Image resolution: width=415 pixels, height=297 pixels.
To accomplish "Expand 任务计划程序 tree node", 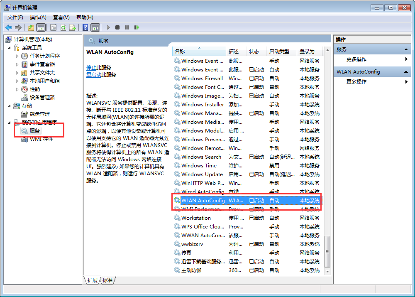I will (x=17, y=56).
